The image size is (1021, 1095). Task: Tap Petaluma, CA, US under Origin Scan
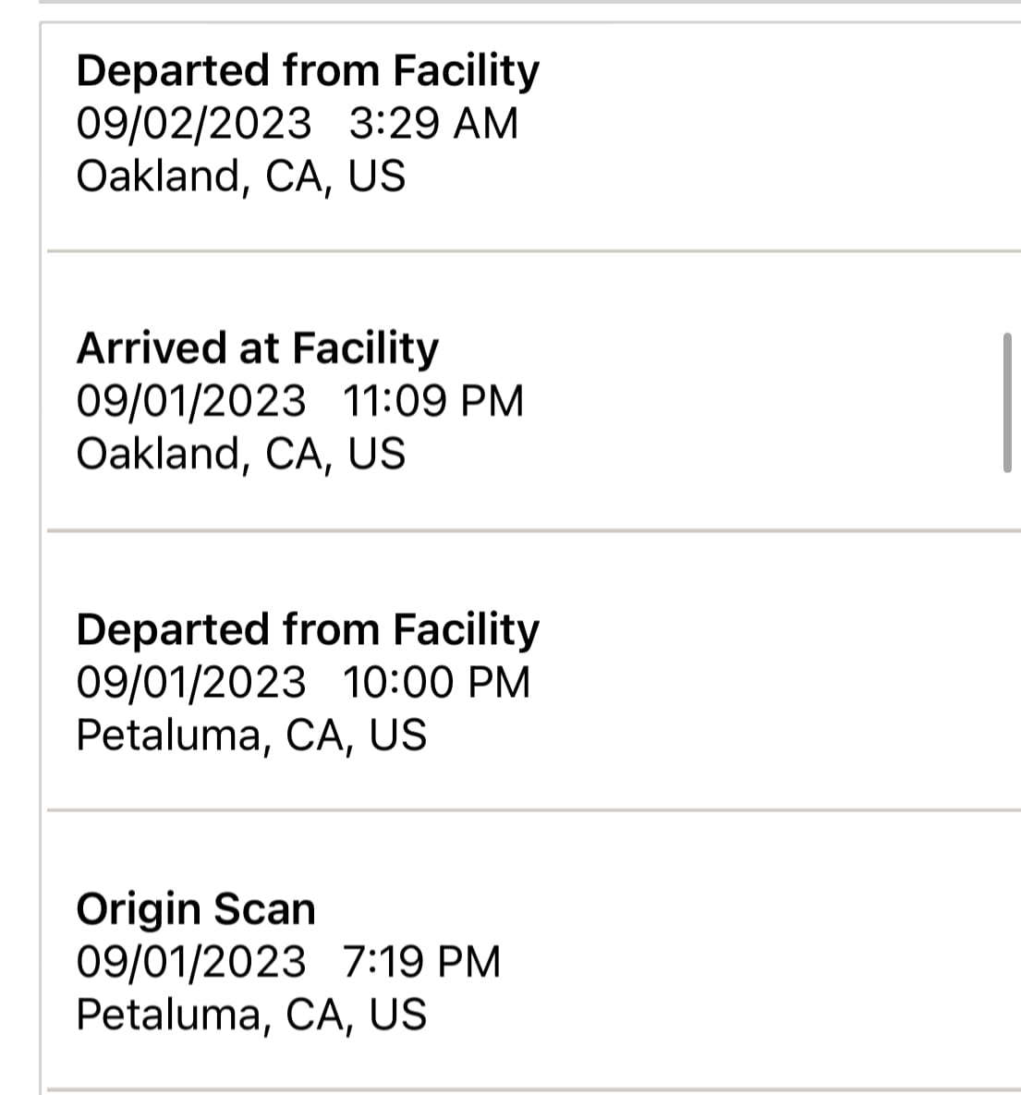[251, 1015]
